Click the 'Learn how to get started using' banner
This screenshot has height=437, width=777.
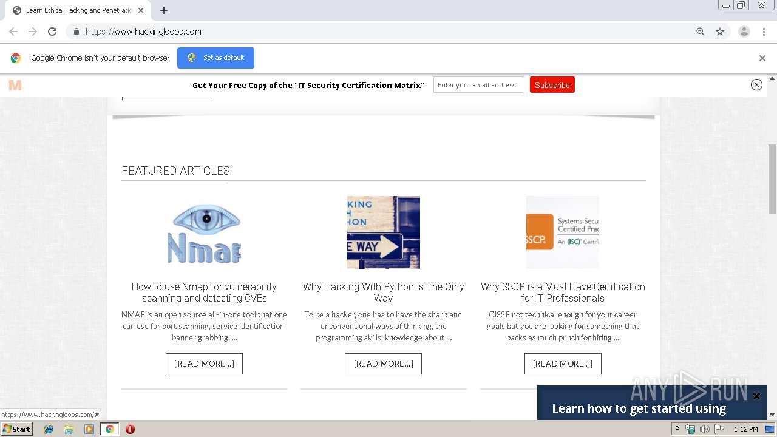(639, 408)
